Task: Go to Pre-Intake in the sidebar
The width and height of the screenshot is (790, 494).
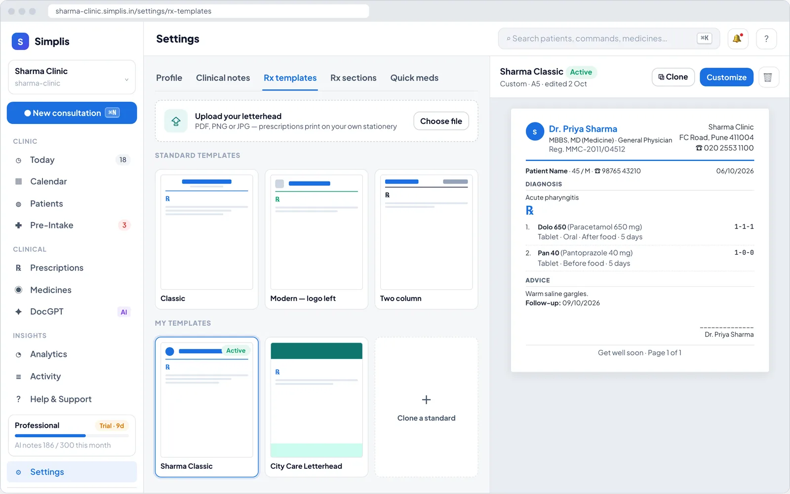Action: click(72, 226)
